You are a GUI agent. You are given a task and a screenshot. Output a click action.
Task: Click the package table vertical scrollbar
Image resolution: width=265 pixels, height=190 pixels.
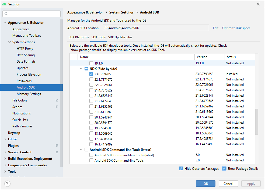click(x=257, y=122)
